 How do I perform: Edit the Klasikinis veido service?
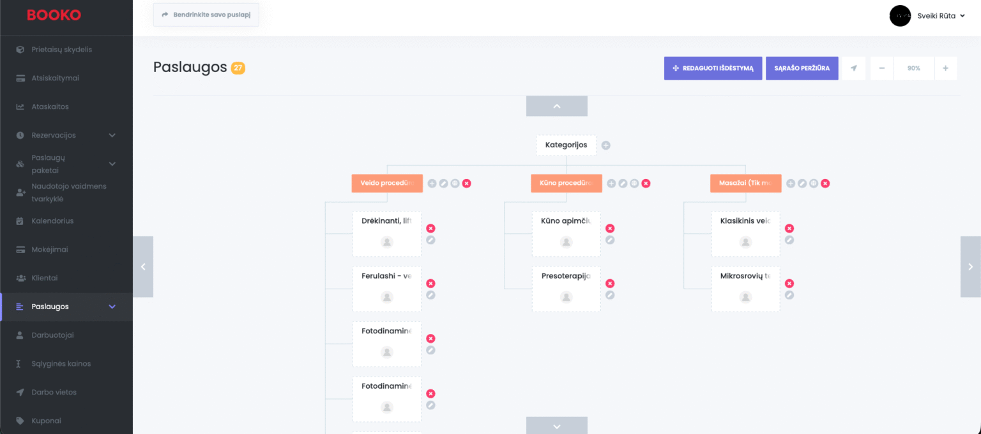point(789,240)
